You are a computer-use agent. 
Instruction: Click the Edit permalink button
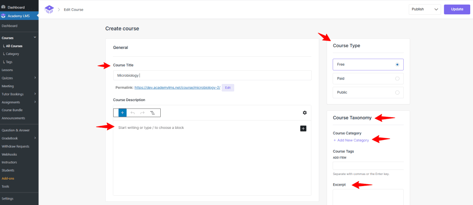coord(228,87)
